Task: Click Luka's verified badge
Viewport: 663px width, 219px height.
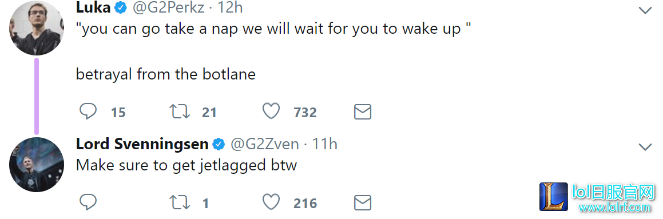Action: (121, 7)
